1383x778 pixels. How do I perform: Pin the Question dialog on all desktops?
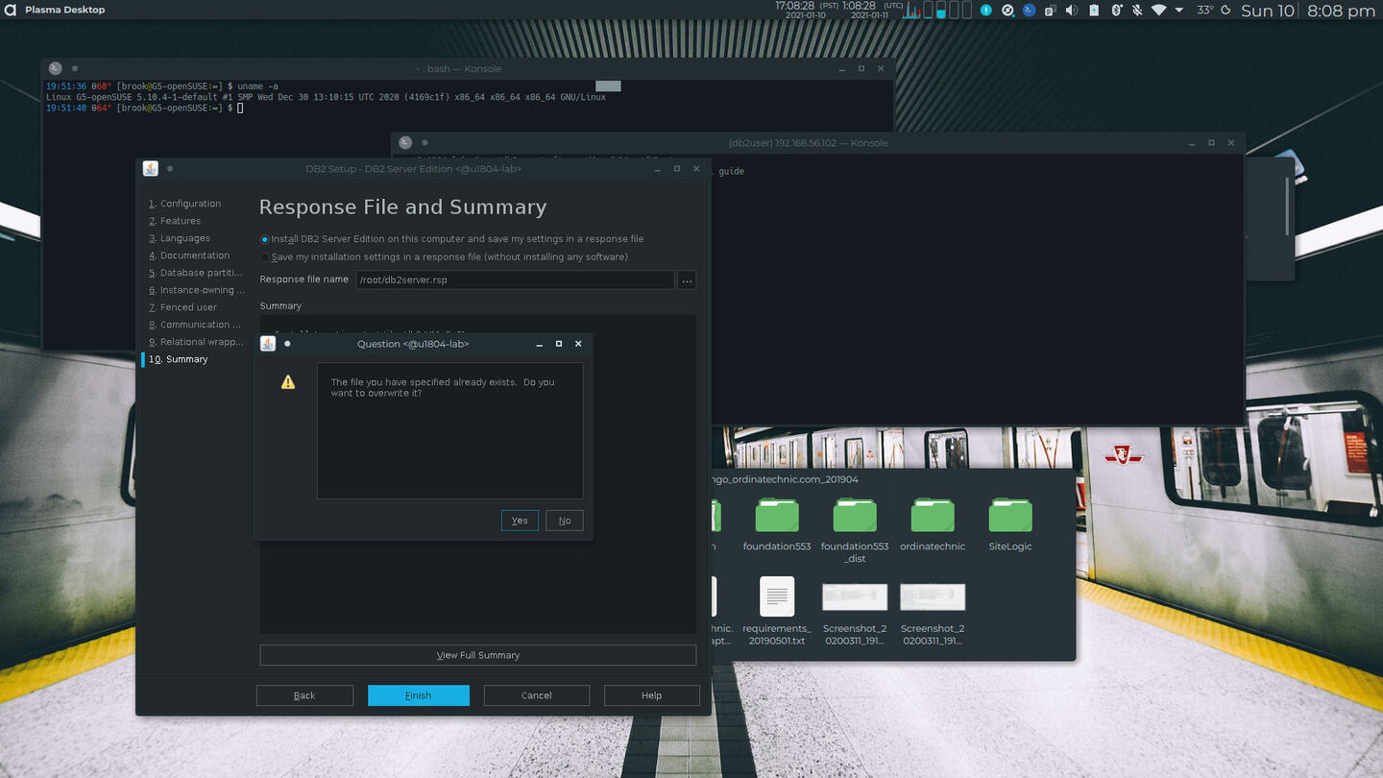click(x=287, y=344)
